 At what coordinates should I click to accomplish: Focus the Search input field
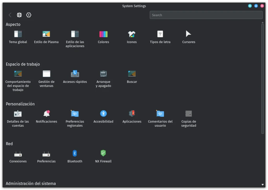[206, 15]
